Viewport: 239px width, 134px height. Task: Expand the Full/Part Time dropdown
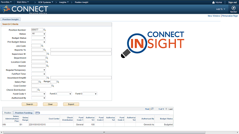[x=38, y=74]
